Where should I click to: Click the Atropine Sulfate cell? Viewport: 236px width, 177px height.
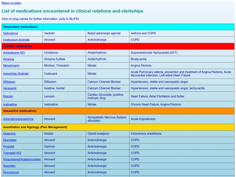tap(64, 59)
